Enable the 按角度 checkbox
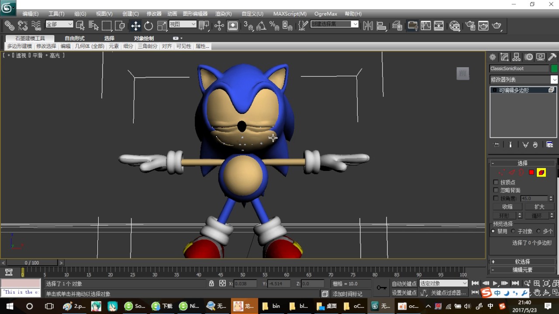This screenshot has height=314, width=559. (496, 198)
